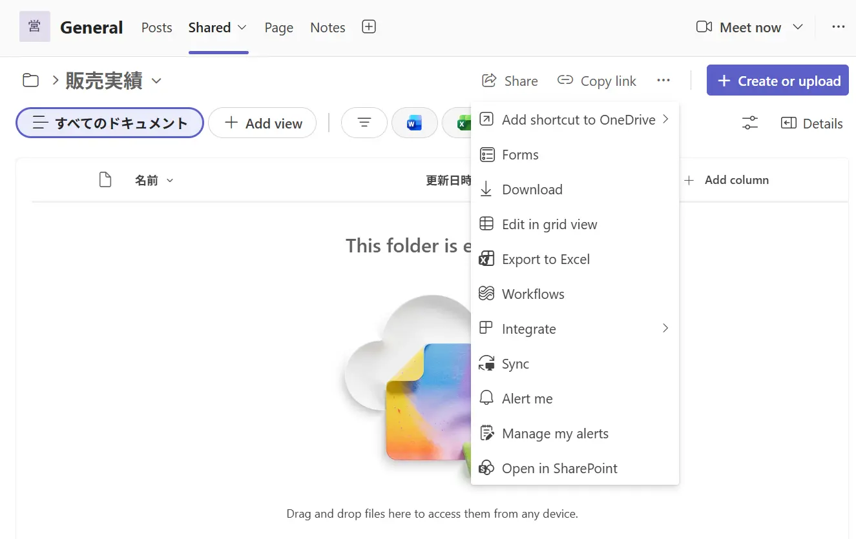Select Sync from the menu

575,363
